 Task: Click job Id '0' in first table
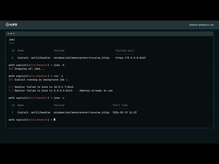pyautogui.click(x=12, y=58)
